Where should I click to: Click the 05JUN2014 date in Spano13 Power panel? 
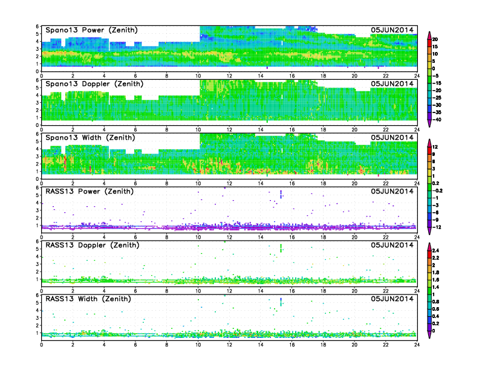tap(393, 30)
